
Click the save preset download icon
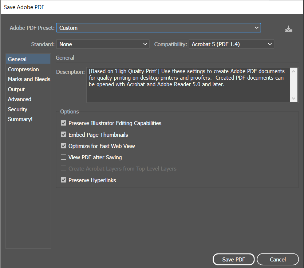(288, 29)
